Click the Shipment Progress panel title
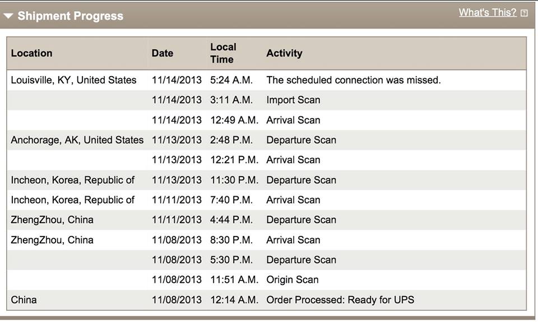Image resolution: width=538 pixels, height=322 pixels. 70,16
